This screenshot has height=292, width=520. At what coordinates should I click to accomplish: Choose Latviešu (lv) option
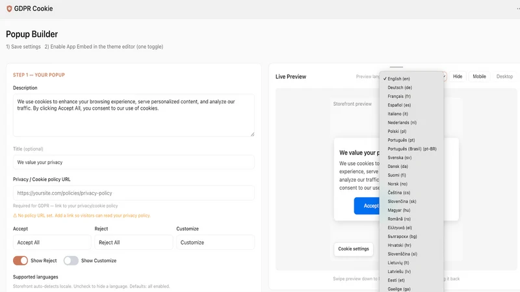point(411,271)
